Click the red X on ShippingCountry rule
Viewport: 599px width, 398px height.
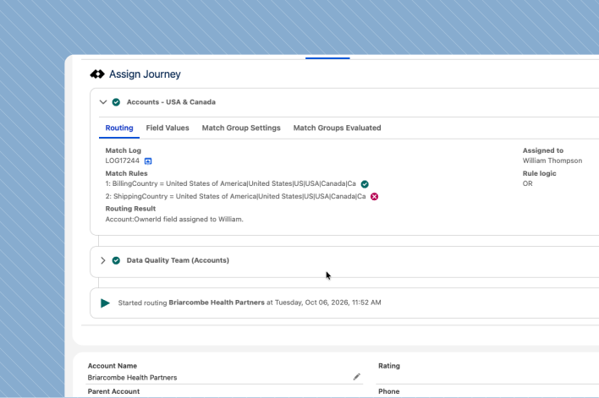[374, 197]
